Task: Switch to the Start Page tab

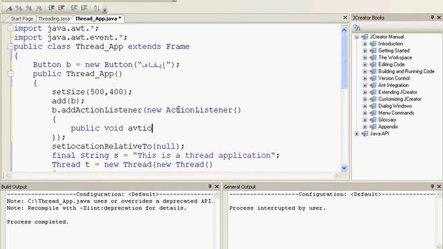Action: (21, 19)
